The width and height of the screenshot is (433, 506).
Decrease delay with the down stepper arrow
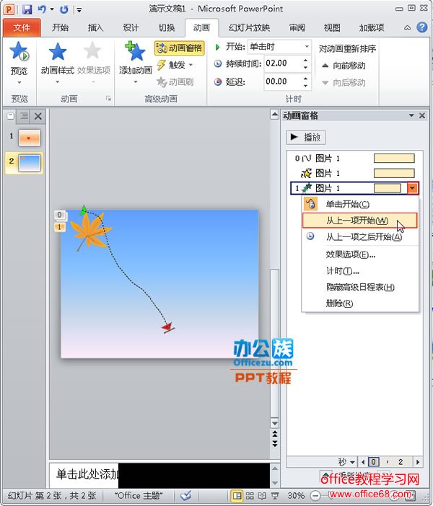(x=306, y=85)
